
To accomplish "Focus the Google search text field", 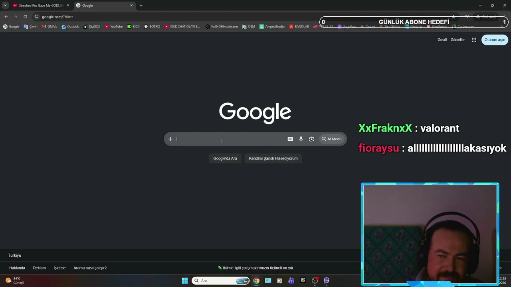I will pos(230,139).
